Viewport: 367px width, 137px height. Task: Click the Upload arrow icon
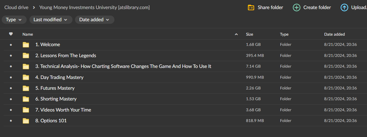click(344, 8)
